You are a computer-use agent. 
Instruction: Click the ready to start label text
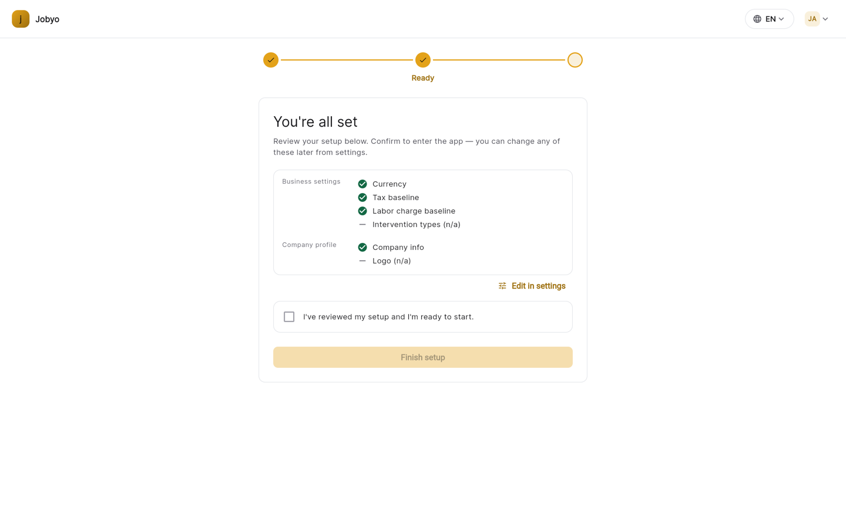click(x=388, y=317)
